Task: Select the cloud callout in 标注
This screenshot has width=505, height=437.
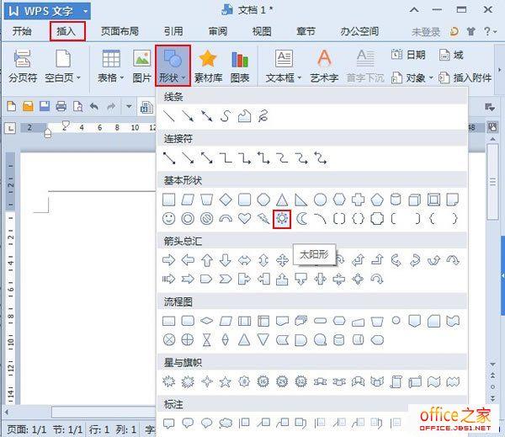Action: click(226, 423)
